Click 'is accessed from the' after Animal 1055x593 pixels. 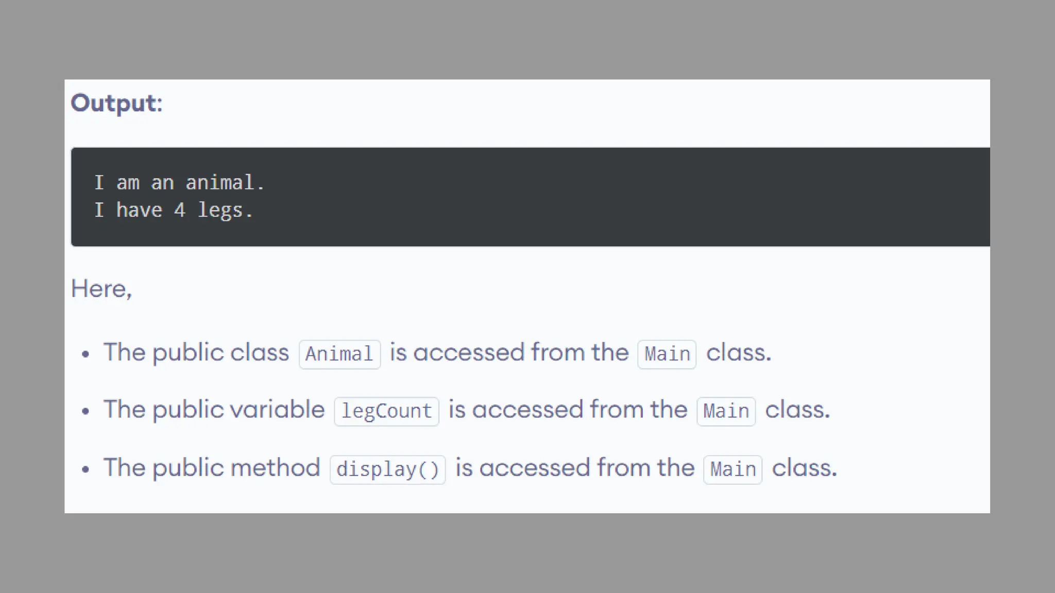coord(509,353)
